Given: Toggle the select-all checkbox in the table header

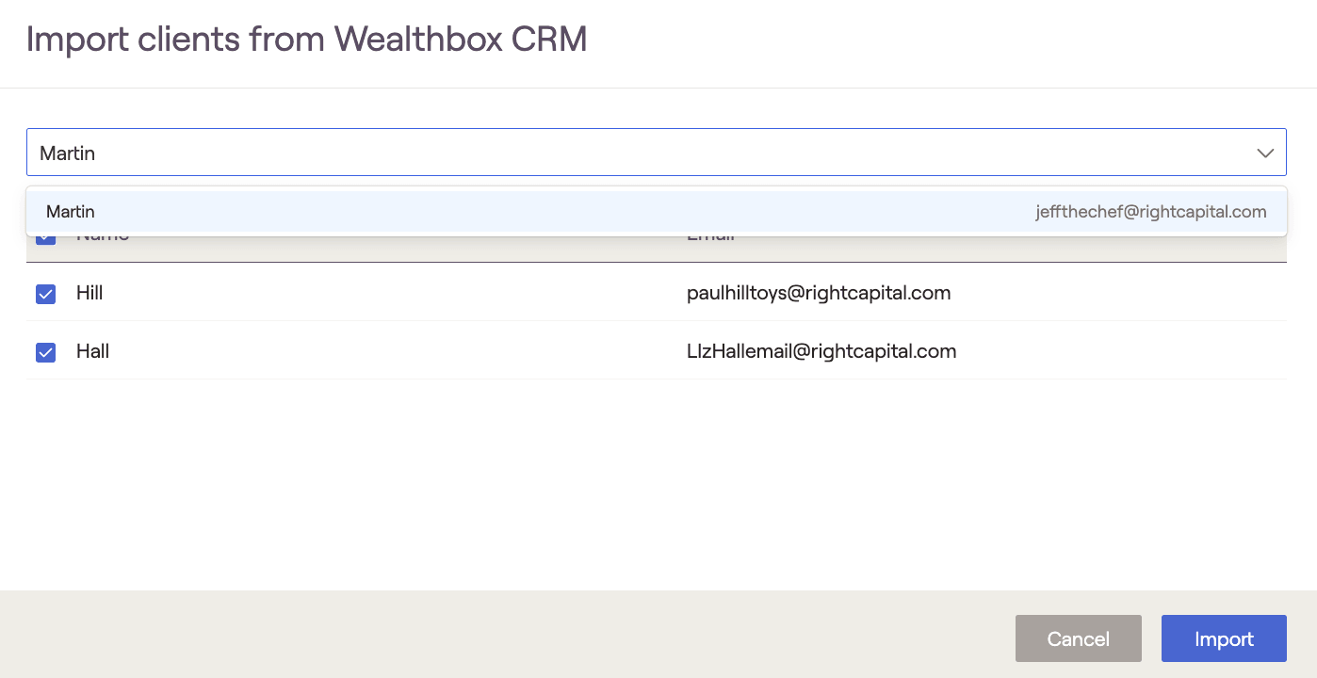Looking at the screenshot, I should point(45,239).
